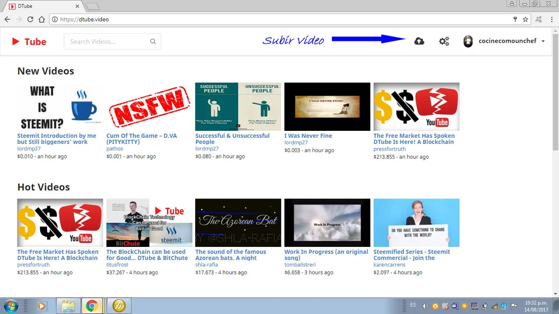559x314 pixels.
Task: Click the power plug tray icon
Action: [484, 306]
